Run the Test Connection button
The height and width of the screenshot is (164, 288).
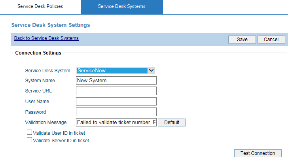[258, 153]
